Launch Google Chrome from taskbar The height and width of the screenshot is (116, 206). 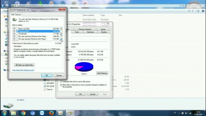point(23,113)
